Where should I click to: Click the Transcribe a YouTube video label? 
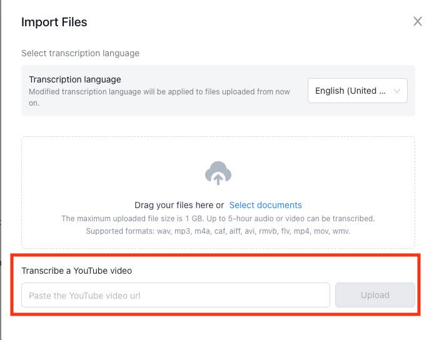click(x=77, y=271)
